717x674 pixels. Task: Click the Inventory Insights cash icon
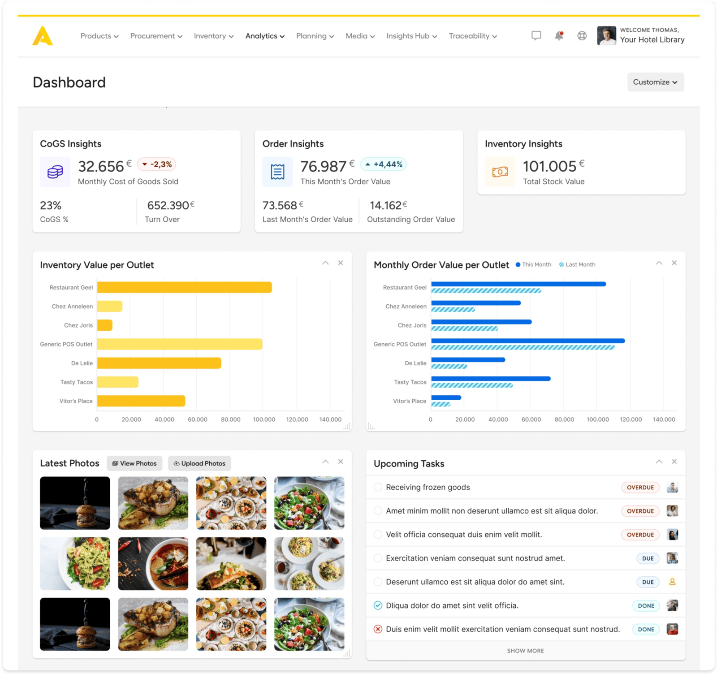coord(500,172)
